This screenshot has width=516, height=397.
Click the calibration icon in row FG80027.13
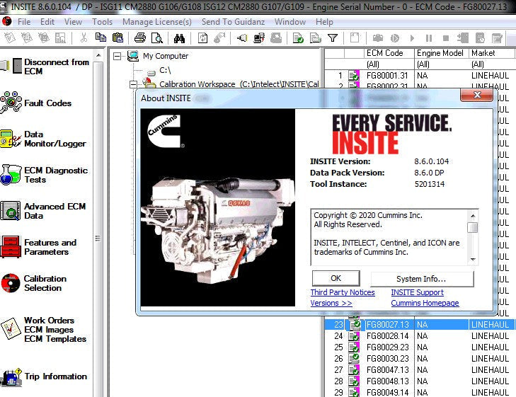tap(355, 325)
